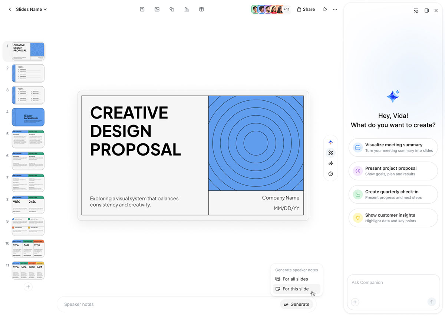Choose Show customer insights suggestion

coord(393,218)
